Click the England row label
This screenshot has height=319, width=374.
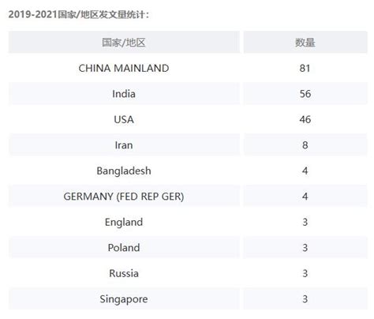pos(124,222)
